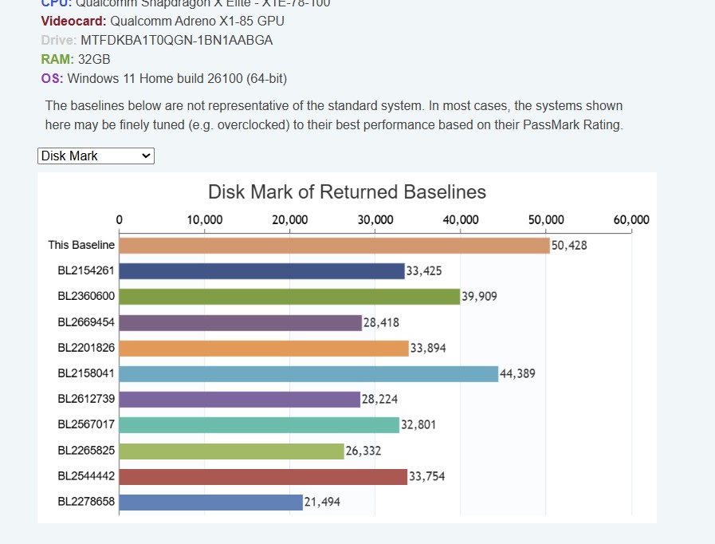This screenshot has height=544, width=715.
Task: Click the BL2669454 purple bar
Action: (240, 323)
